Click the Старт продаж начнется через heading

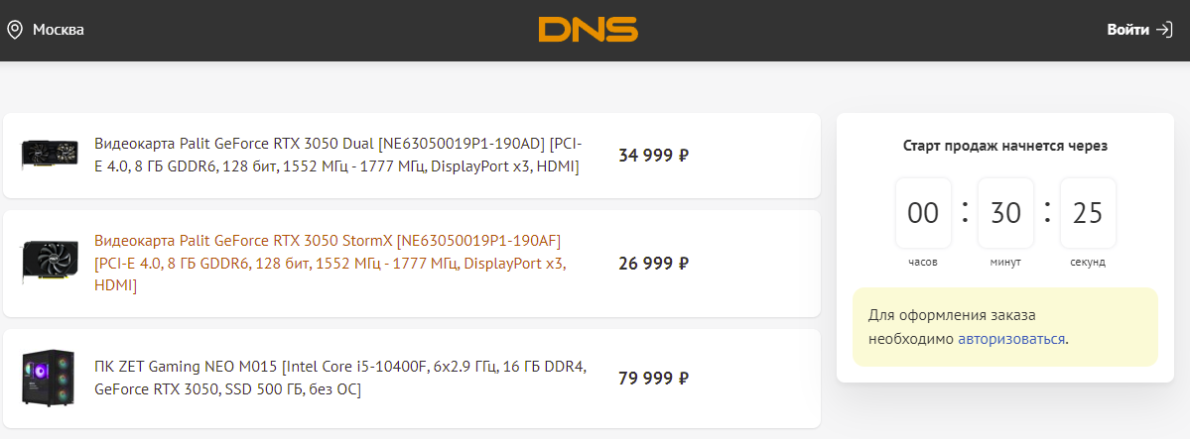1005,146
